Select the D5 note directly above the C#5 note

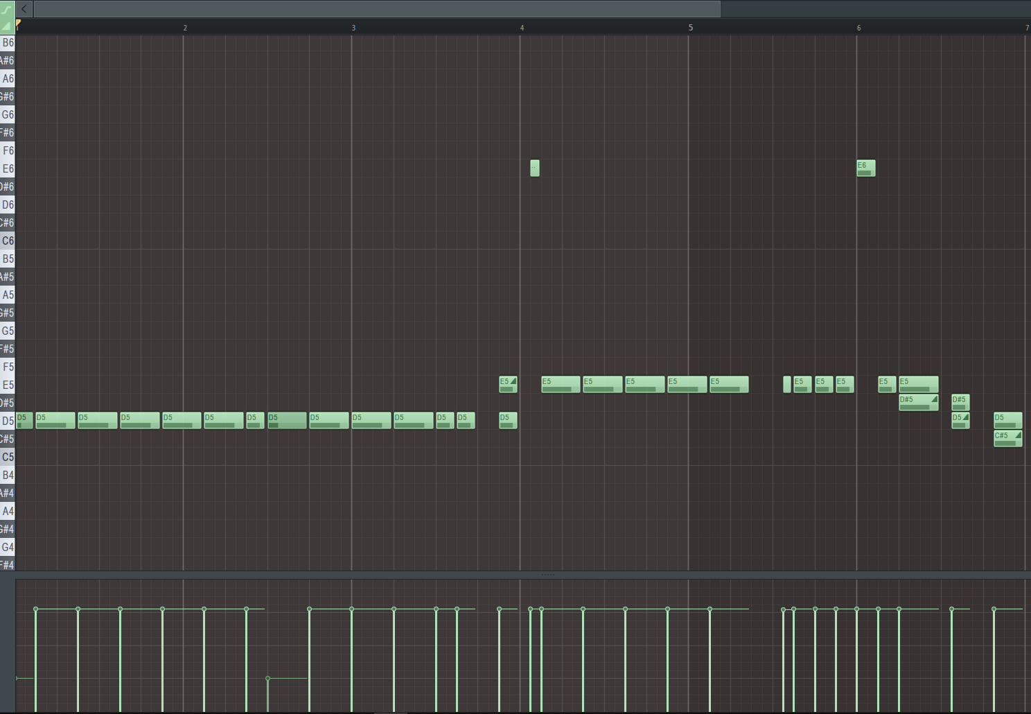(x=1008, y=421)
